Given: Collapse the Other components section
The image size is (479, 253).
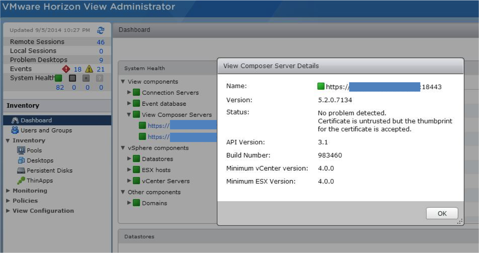Looking at the screenshot, I should coord(123,192).
